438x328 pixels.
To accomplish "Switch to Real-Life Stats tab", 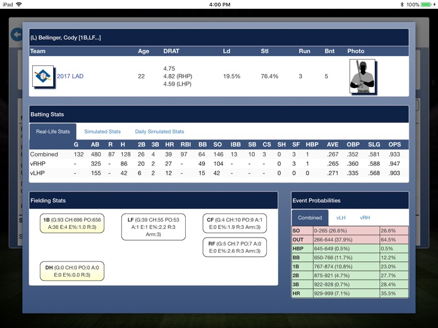I will 53,131.
